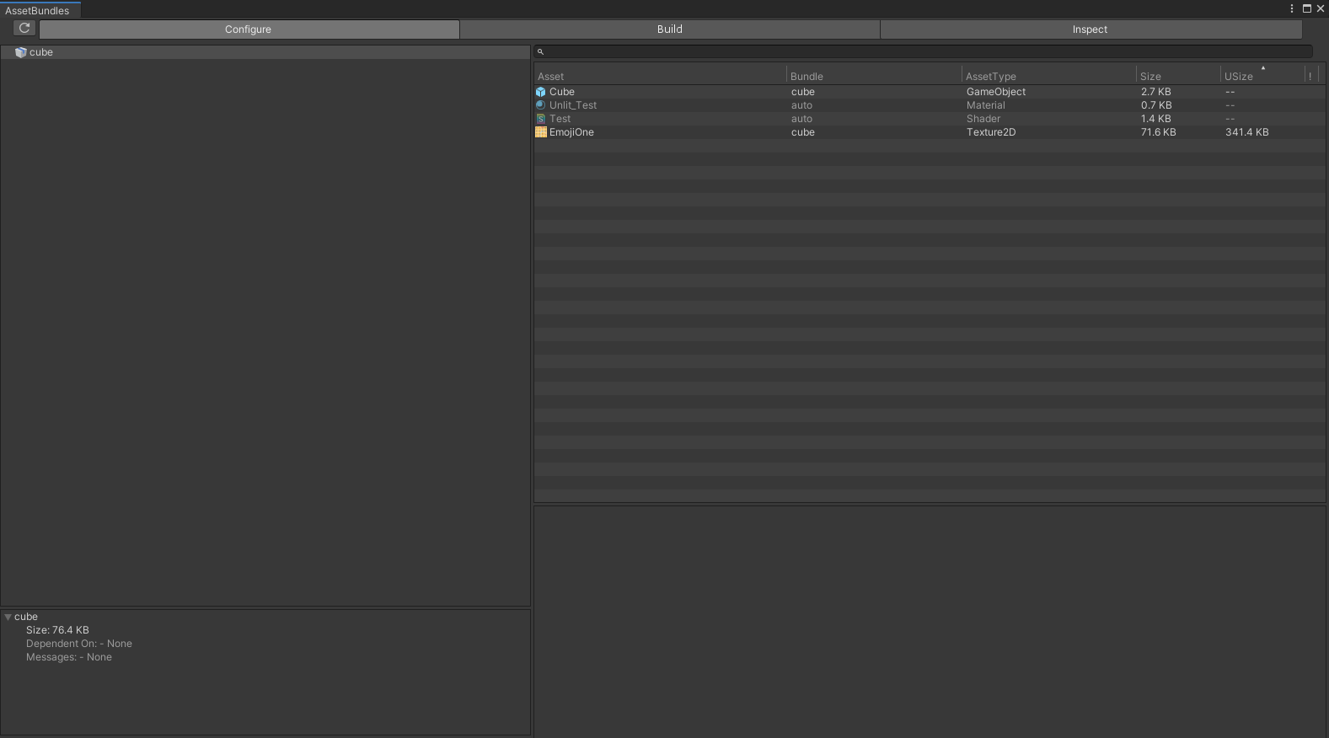Switch to the Inspect tab
This screenshot has width=1329, height=738.
point(1090,29)
